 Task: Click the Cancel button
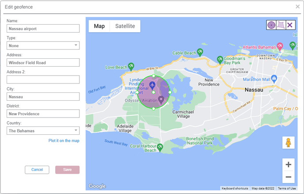[x=37, y=170]
